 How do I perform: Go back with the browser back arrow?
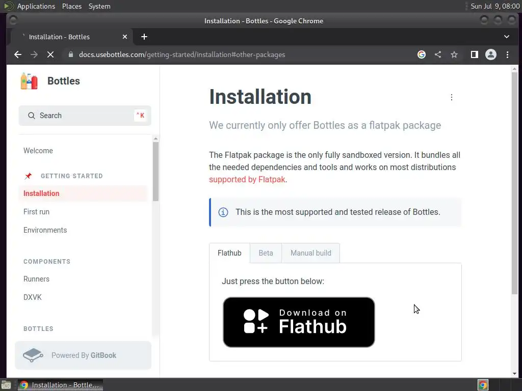(18, 54)
